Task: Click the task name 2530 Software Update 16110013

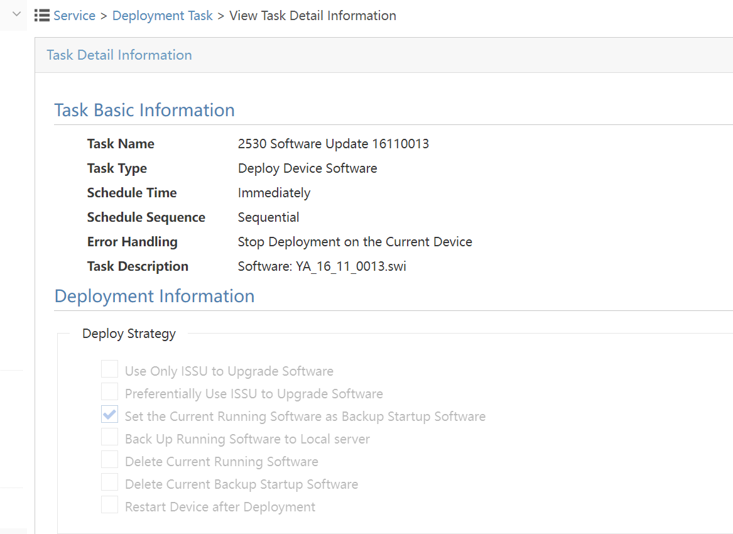Action: pyautogui.click(x=333, y=144)
